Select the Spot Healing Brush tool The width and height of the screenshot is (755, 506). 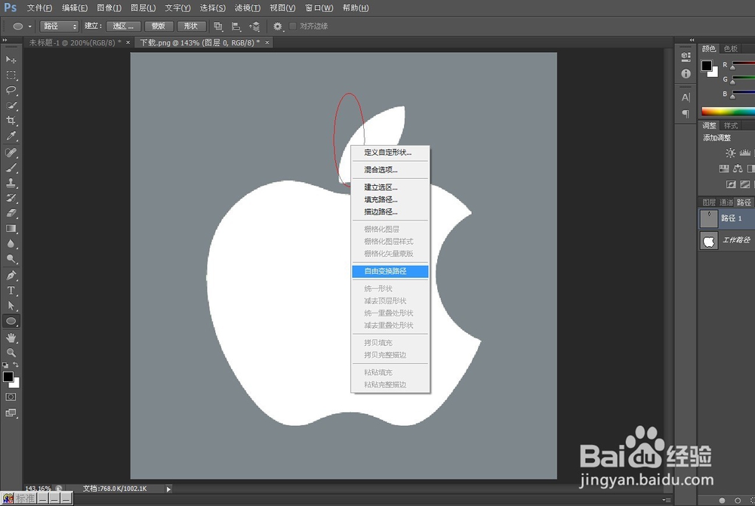pos(11,153)
